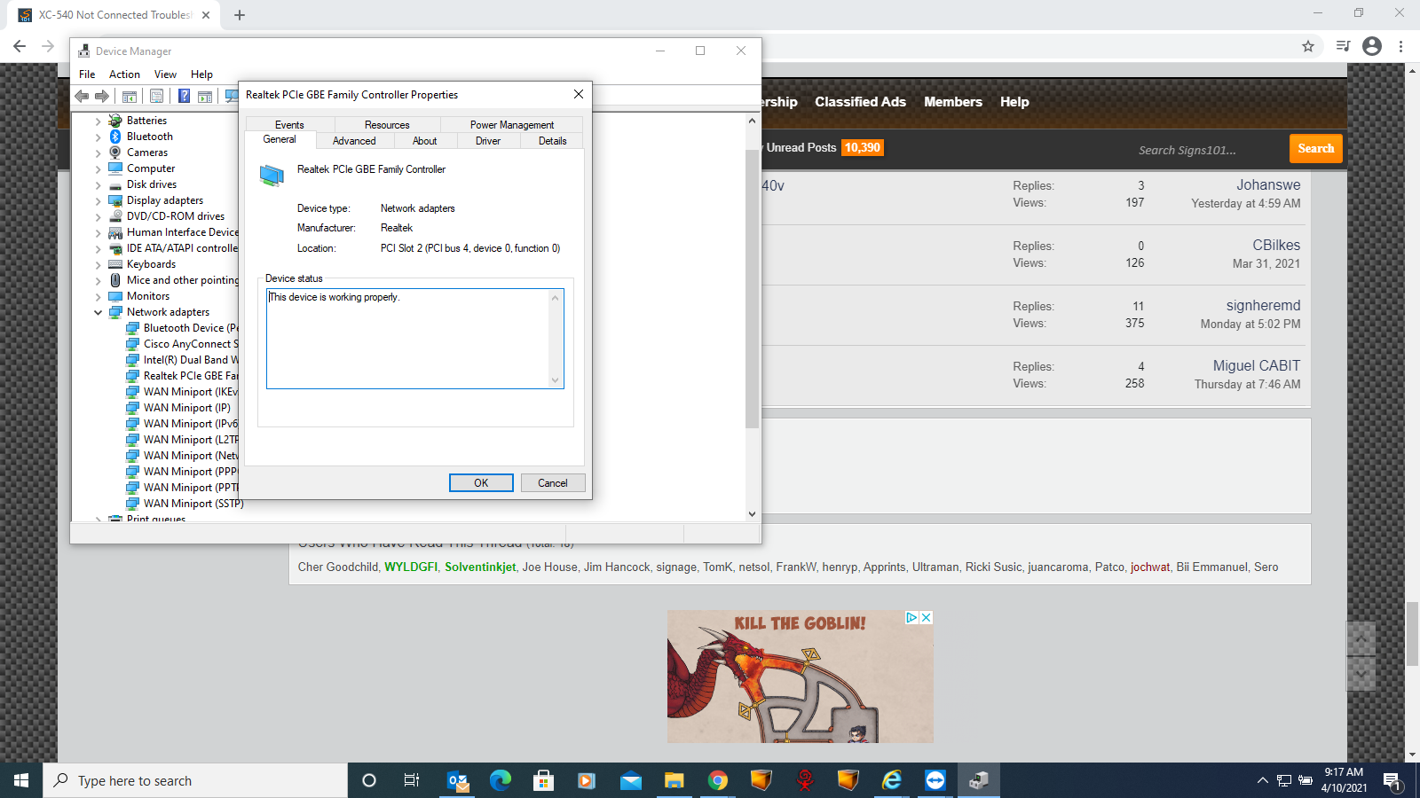Open Windows Start menu
This screenshot has height=798, width=1420.
pyautogui.click(x=21, y=780)
